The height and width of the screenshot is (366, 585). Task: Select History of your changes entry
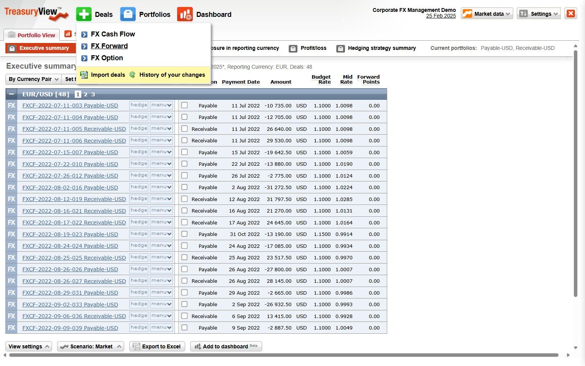coord(172,75)
